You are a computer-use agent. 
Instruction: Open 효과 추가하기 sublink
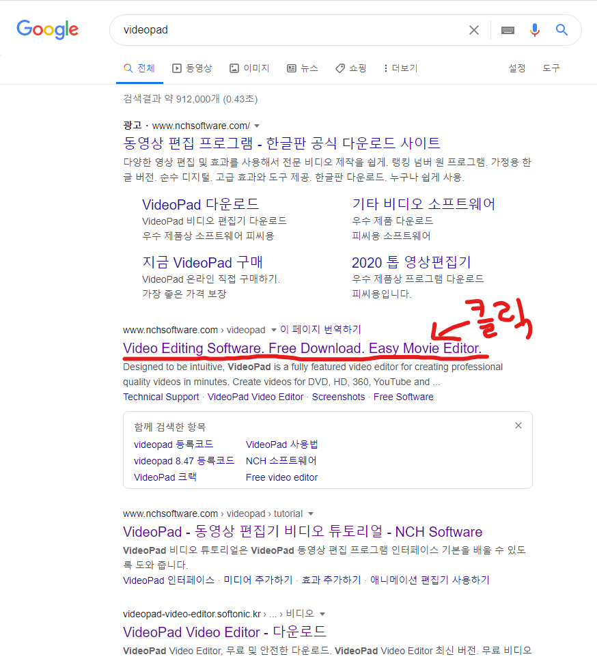pos(331,580)
